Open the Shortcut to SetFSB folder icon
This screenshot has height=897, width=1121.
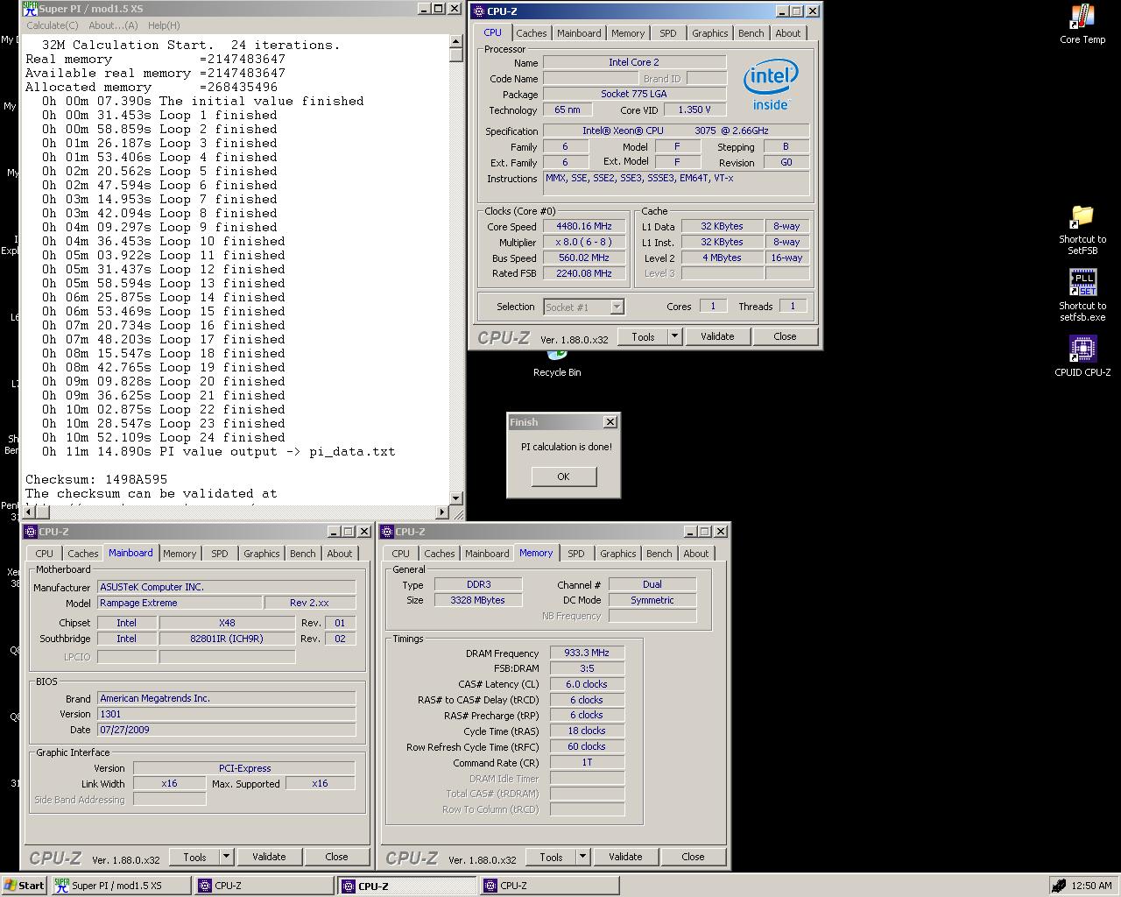(1082, 230)
